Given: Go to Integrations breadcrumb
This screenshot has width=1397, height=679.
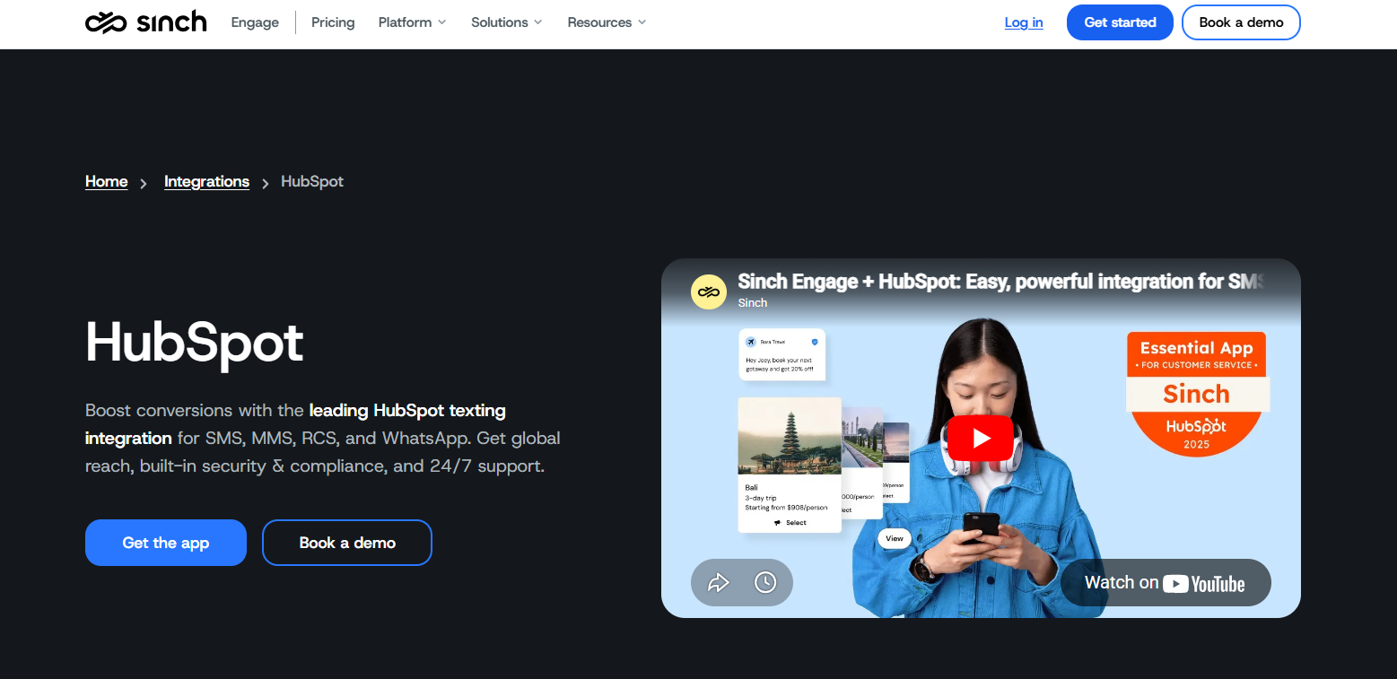Looking at the screenshot, I should 206,182.
